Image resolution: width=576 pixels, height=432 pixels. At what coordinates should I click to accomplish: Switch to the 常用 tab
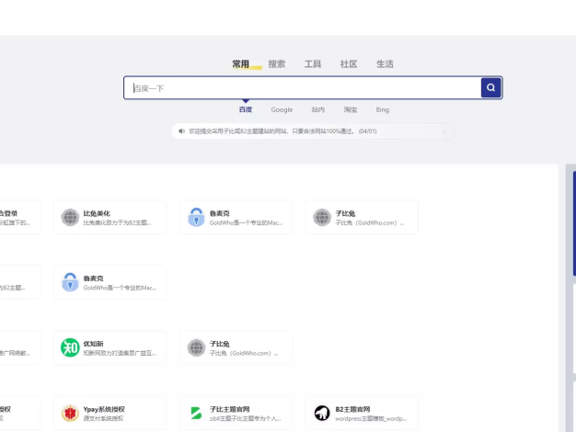[x=240, y=63]
